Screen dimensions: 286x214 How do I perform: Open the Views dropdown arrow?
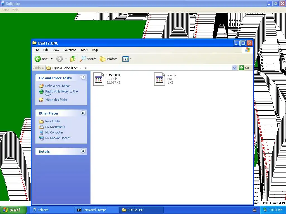click(130, 59)
